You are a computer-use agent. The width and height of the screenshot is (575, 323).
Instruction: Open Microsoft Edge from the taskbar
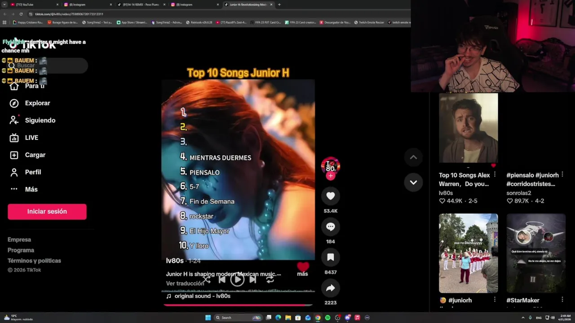(278, 318)
